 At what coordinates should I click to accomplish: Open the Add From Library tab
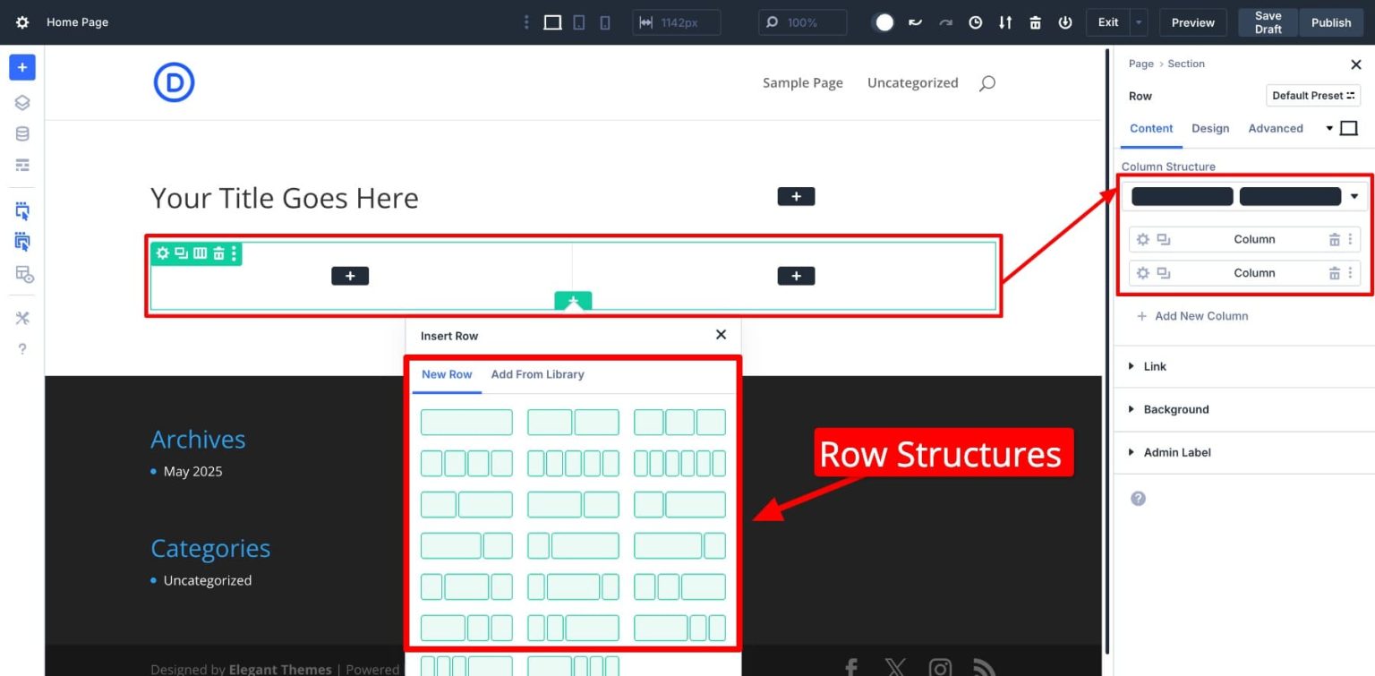tap(537, 374)
